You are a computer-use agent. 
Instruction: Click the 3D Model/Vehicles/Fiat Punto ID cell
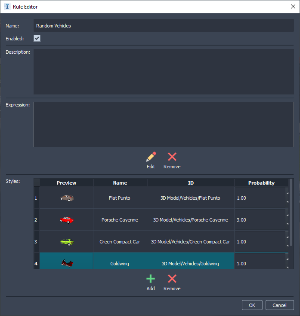(191, 197)
